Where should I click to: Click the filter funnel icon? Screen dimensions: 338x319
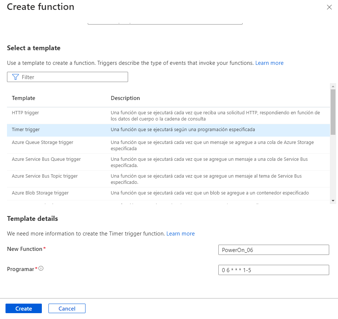(x=15, y=77)
